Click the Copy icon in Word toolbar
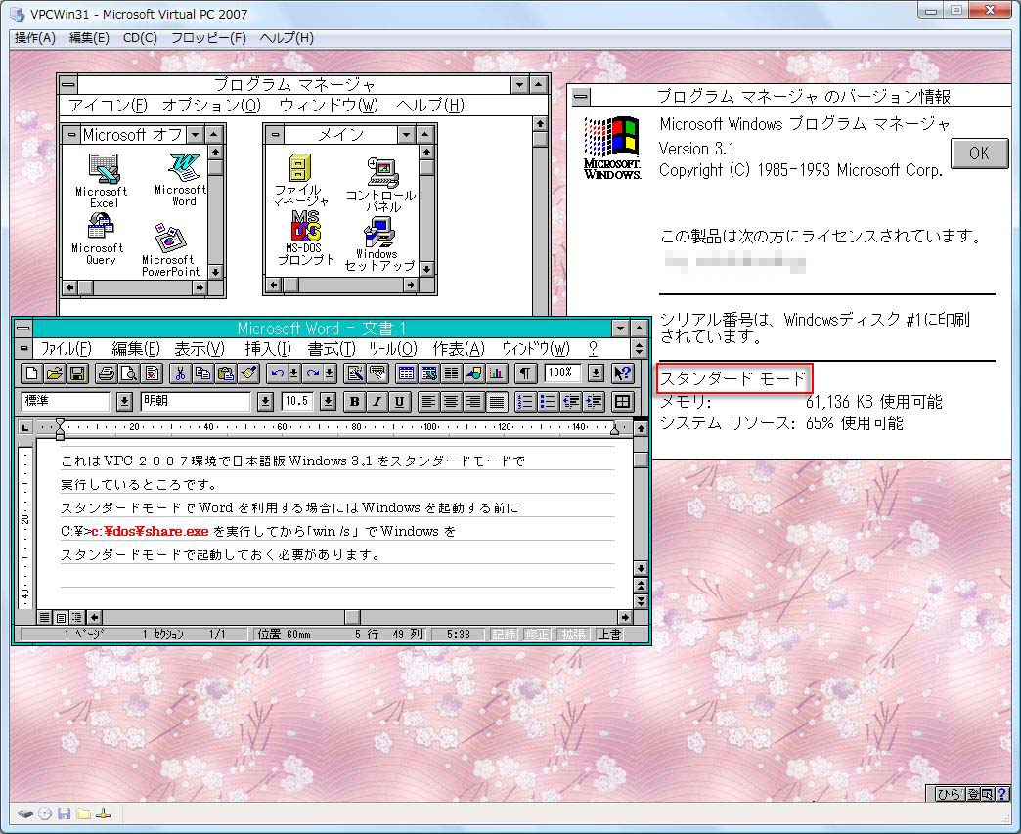Image resolution: width=1021 pixels, height=834 pixels. [x=203, y=373]
